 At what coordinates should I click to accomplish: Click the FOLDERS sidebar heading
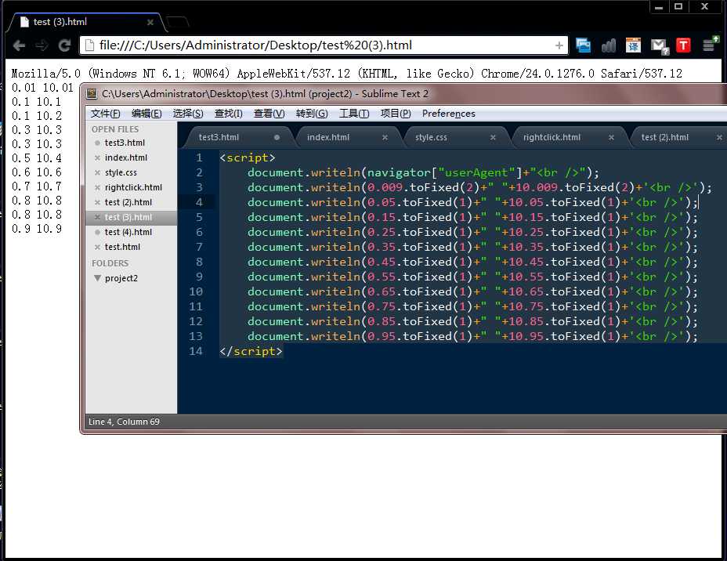(110, 263)
